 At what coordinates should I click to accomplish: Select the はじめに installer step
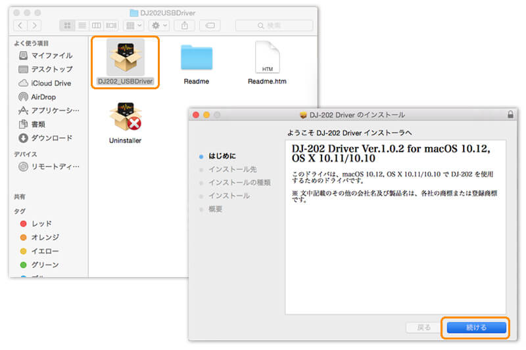pos(222,156)
